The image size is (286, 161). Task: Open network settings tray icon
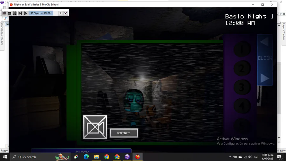click(x=245, y=157)
